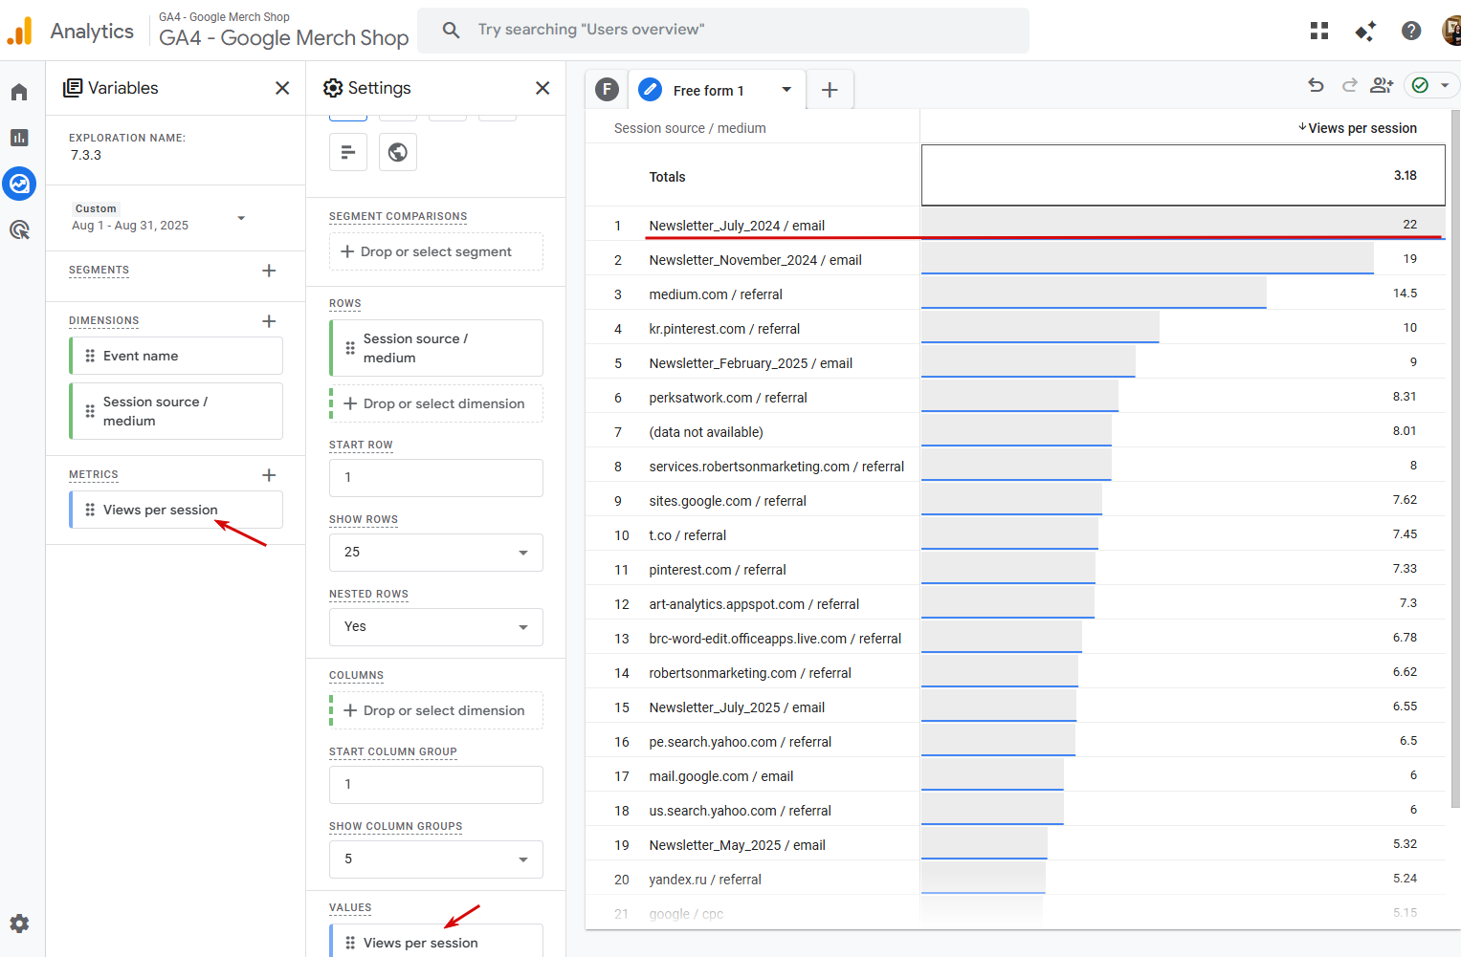Share exploration with the people icon
The image size is (1461, 957).
pos(1382,86)
